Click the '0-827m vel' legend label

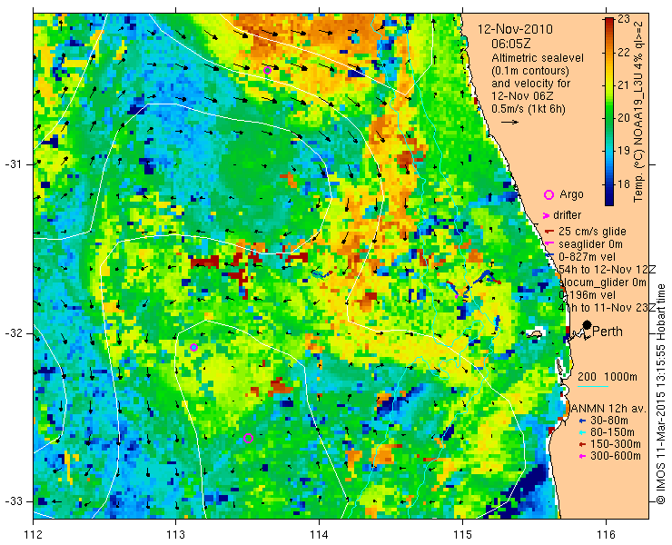point(588,257)
